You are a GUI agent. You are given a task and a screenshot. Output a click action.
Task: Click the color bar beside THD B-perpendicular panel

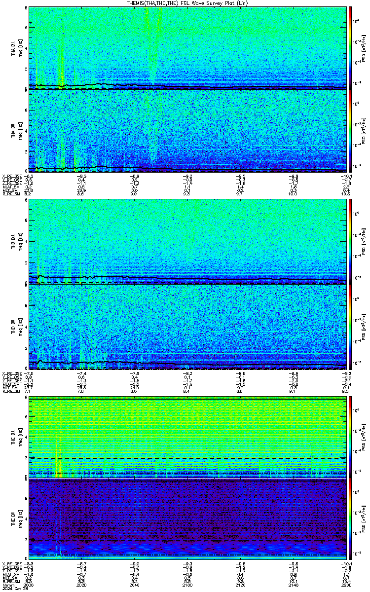[x=350, y=242]
